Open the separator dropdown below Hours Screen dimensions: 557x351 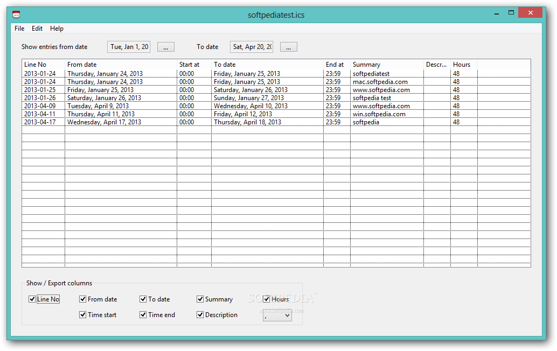coord(277,316)
